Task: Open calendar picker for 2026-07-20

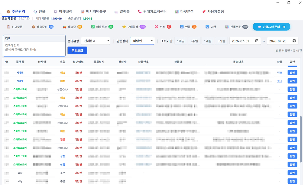Action: pos(294,41)
